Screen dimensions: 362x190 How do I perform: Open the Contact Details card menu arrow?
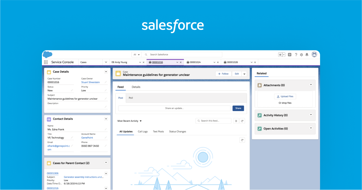(106, 119)
